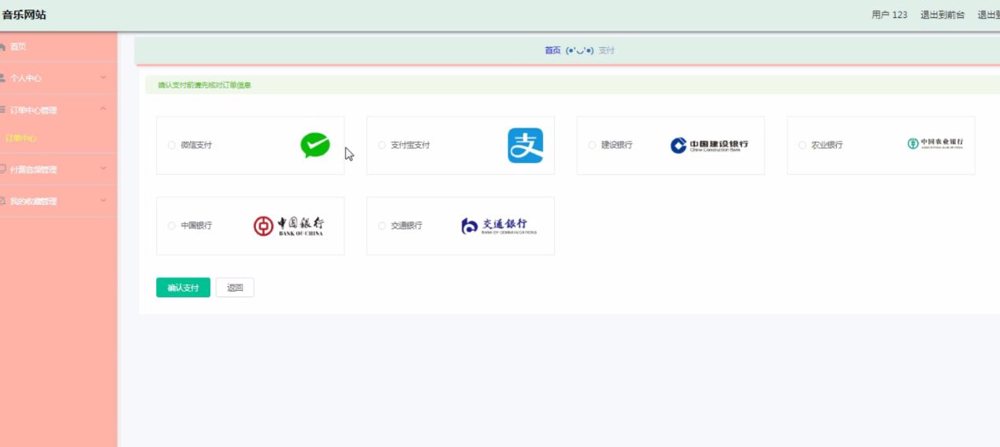The width and height of the screenshot is (1000, 447).
Task: Select the 农业银行 radio button
Action: click(x=802, y=145)
